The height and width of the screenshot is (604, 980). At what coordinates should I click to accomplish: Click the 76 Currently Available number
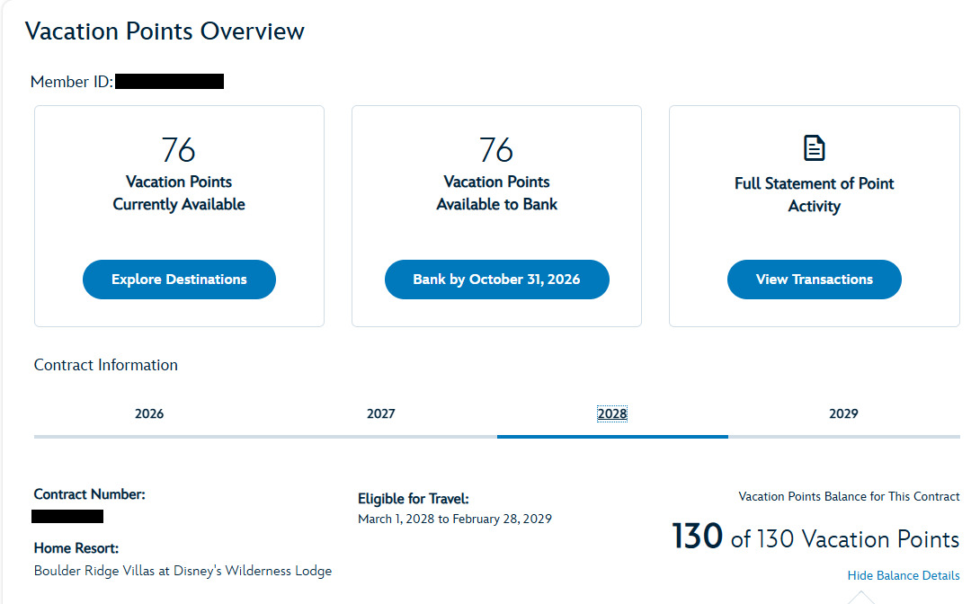click(179, 150)
